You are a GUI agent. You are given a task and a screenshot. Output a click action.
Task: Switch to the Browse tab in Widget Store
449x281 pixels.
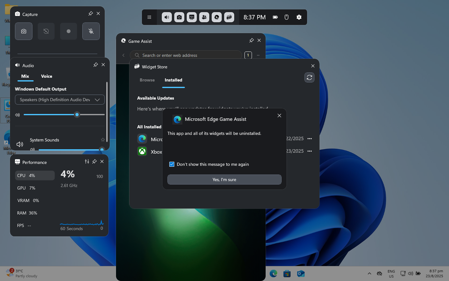pos(147,80)
